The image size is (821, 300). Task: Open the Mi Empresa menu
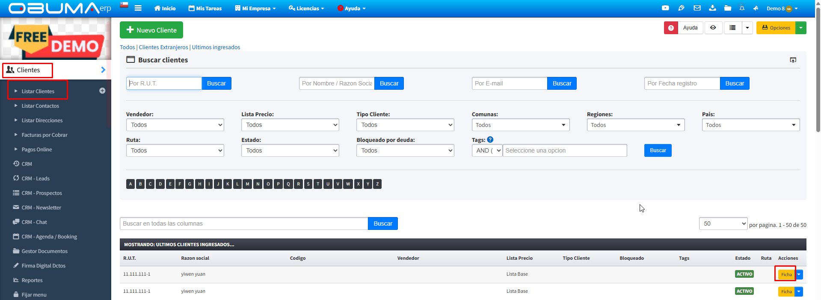coord(255,9)
